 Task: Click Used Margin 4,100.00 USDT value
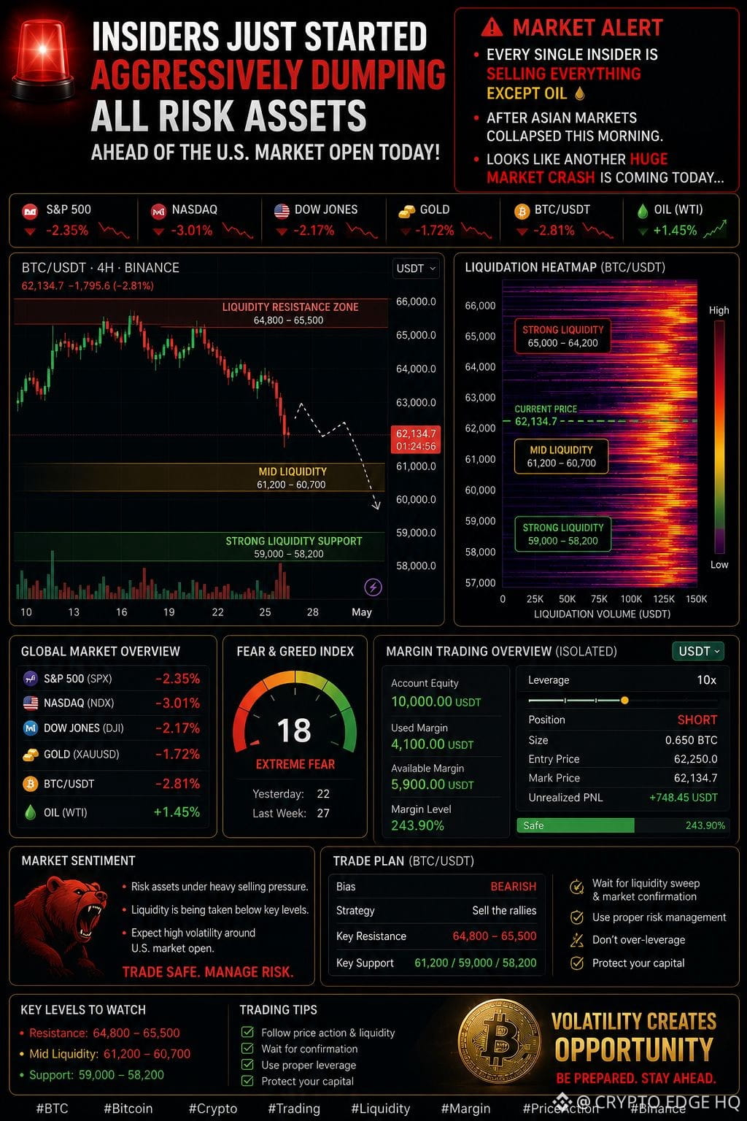(x=433, y=744)
